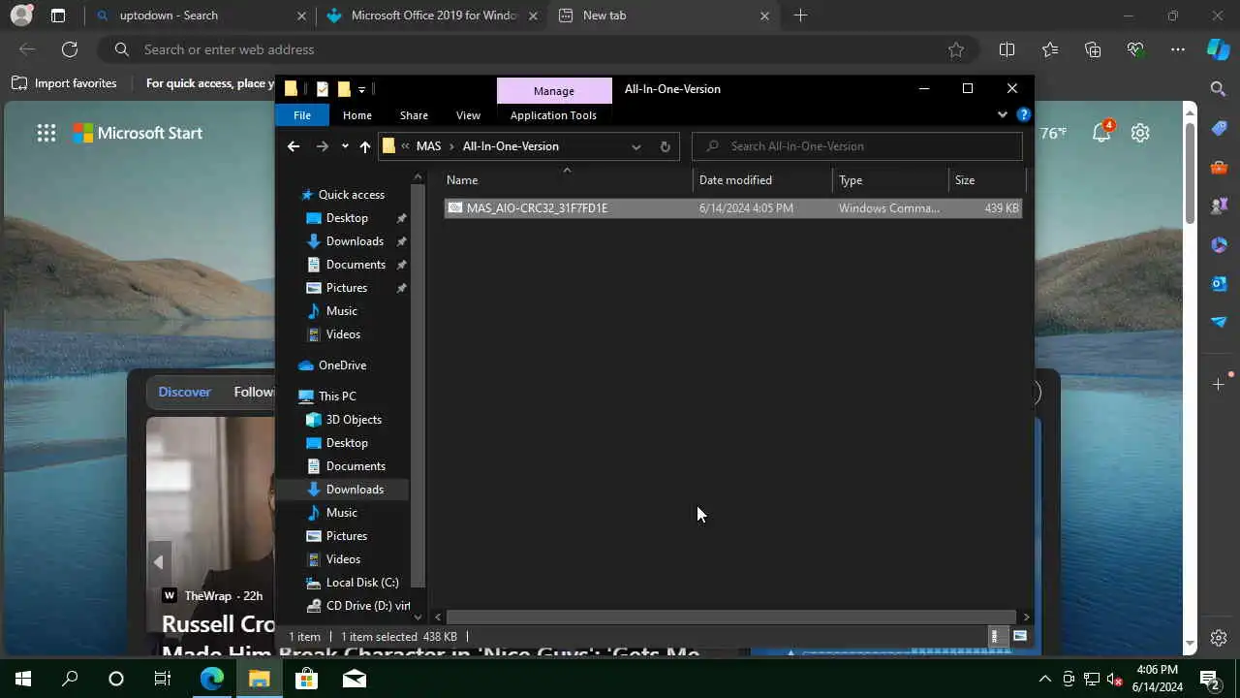Add this page to favorites star
This screenshot has height=698, width=1240.
click(956, 49)
